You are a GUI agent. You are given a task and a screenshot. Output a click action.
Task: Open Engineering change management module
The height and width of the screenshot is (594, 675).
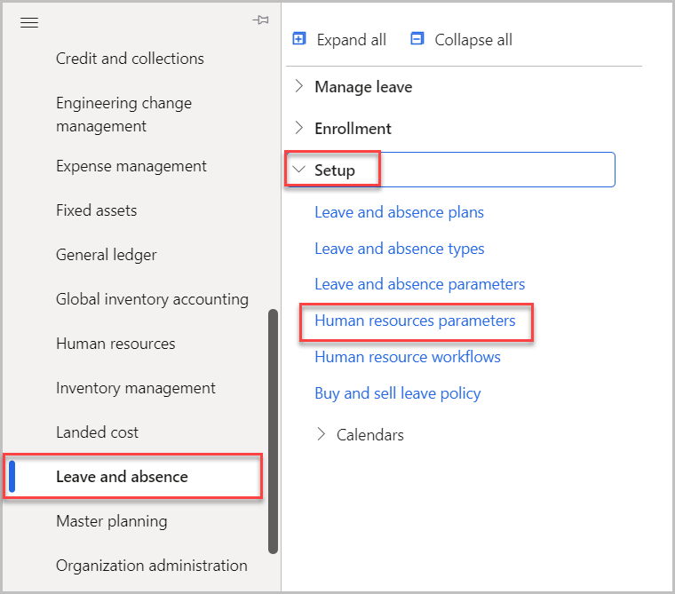(x=124, y=115)
